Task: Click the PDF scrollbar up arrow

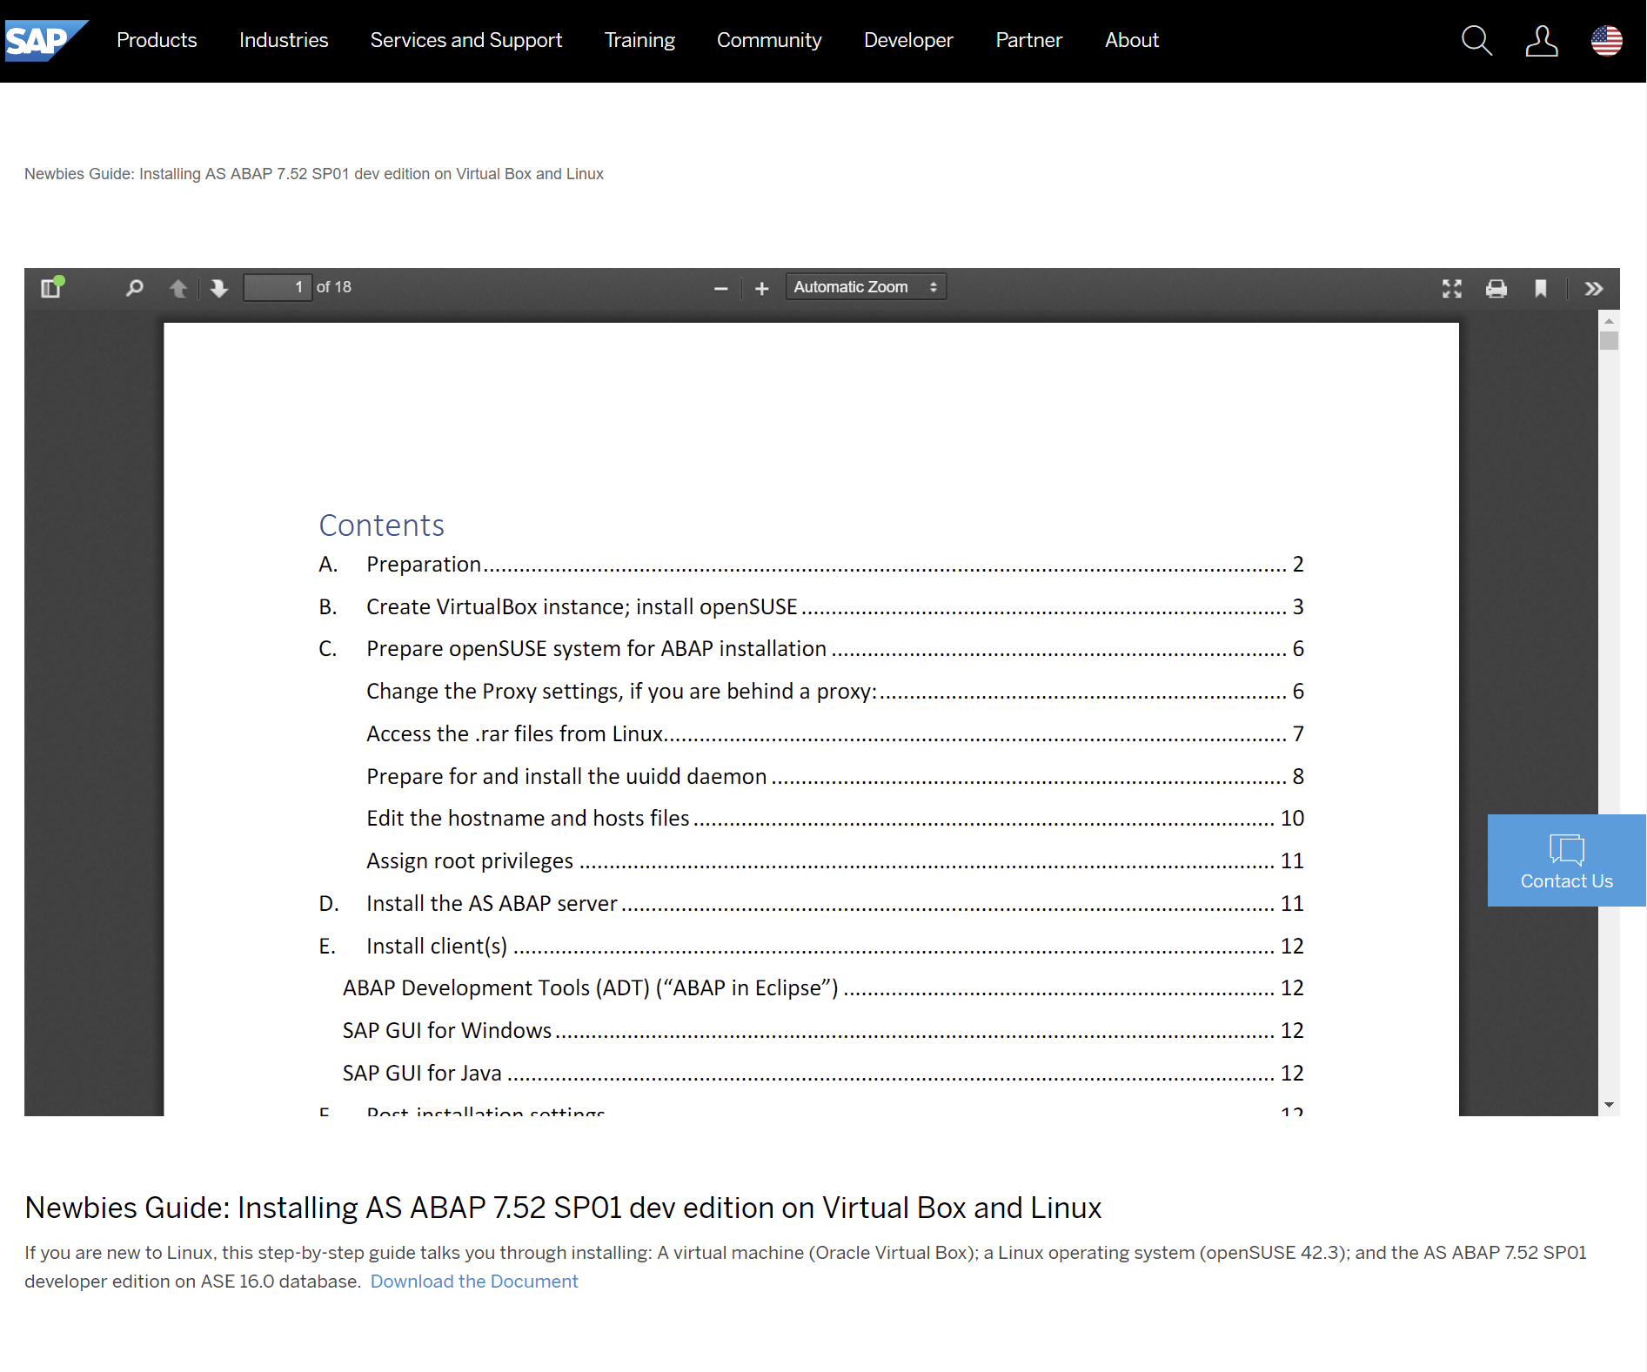Action: (1609, 321)
